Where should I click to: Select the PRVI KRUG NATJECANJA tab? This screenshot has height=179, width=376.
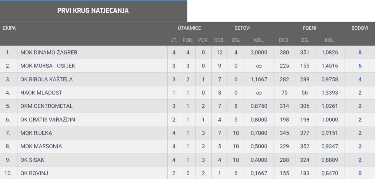93,11
